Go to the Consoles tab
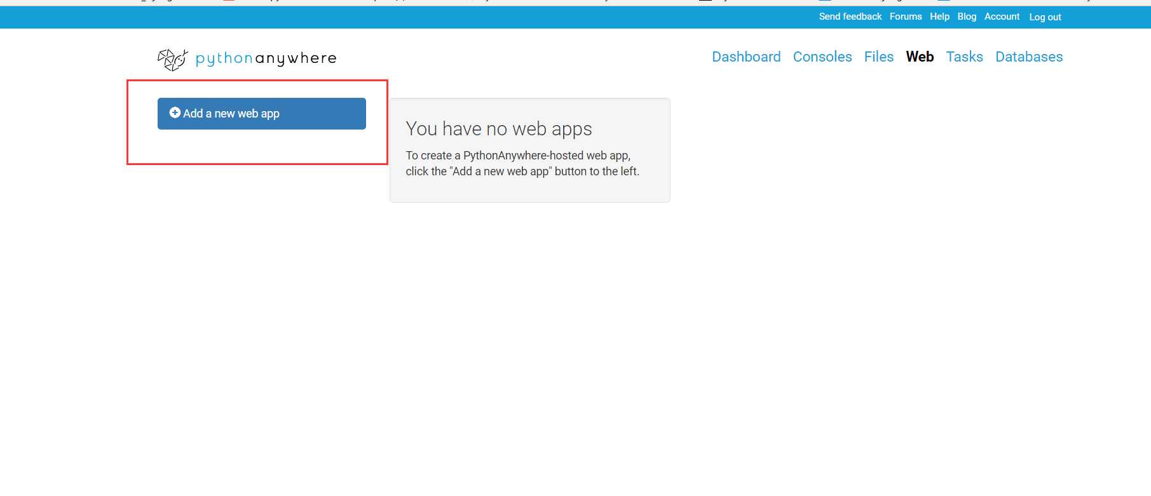Viewport: 1151px width, 496px height. click(x=822, y=57)
